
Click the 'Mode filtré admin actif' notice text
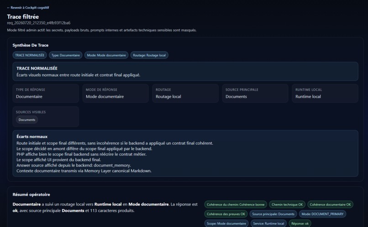(x=102, y=30)
